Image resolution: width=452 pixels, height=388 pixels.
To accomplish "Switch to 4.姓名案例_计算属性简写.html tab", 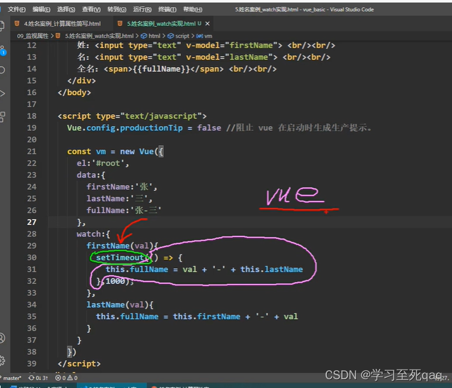I will pyautogui.click(x=62, y=23).
